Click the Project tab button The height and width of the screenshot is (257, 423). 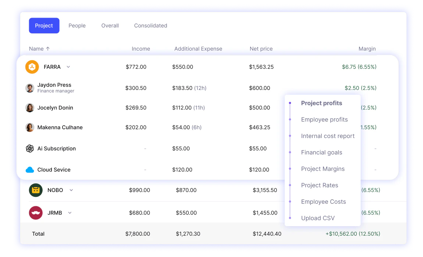(44, 26)
